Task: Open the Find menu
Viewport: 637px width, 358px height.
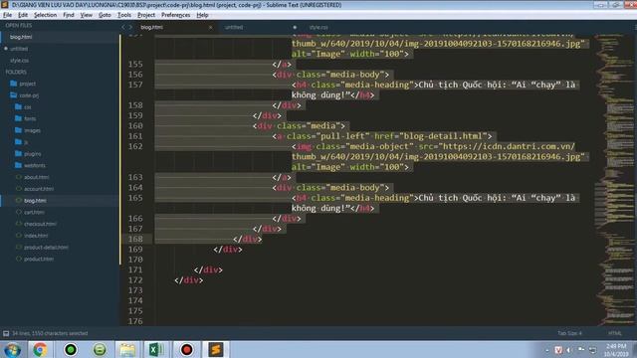Action: coord(69,15)
